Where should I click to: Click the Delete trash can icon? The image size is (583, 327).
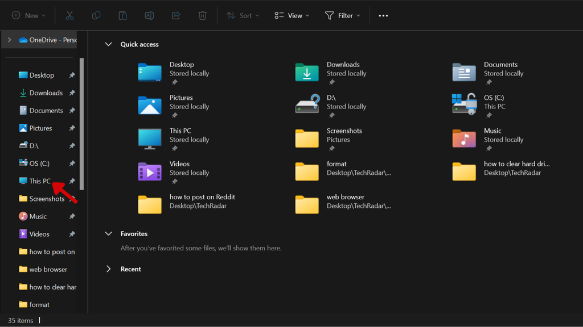(x=202, y=15)
